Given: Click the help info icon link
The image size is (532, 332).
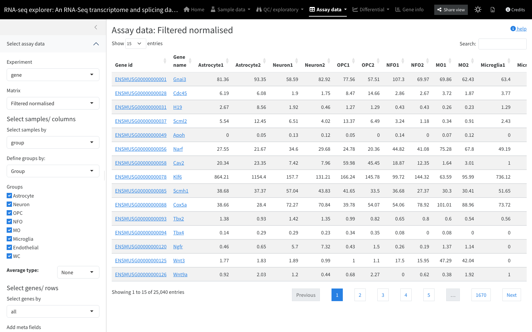Looking at the screenshot, I should coord(518,29).
